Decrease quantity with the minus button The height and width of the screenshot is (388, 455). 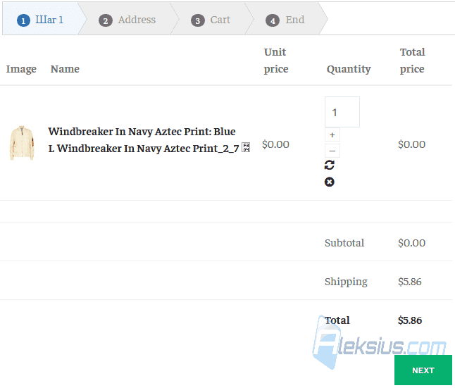pyautogui.click(x=332, y=151)
